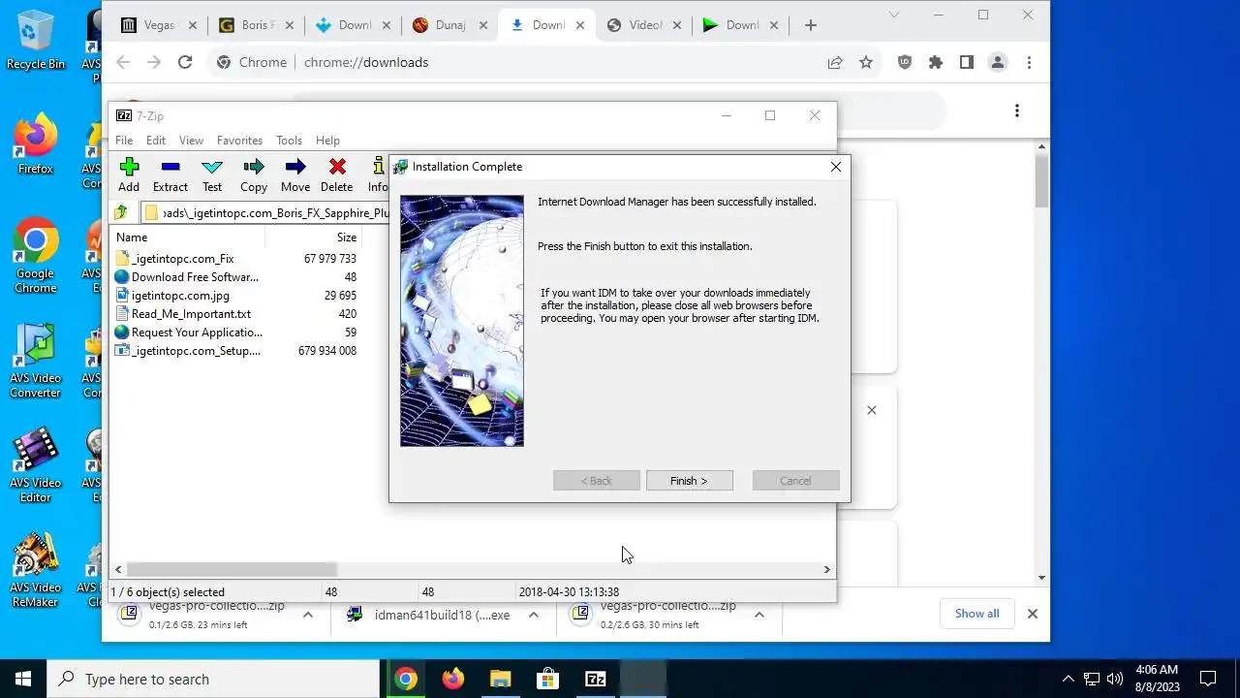Click the Copy toolbar icon in 7-Zip
Screen dimensions: 1240x698
coord(254,175)
